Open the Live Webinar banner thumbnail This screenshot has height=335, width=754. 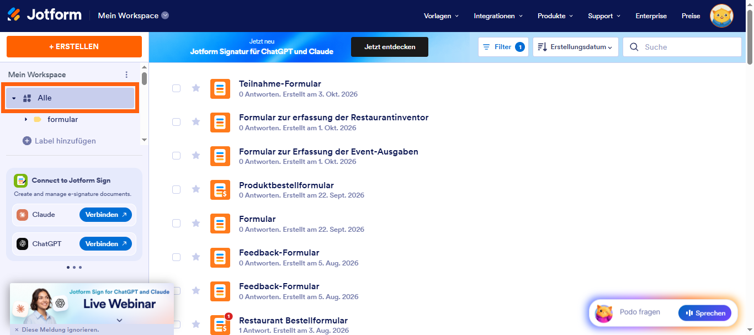click(x=92, y=302)
